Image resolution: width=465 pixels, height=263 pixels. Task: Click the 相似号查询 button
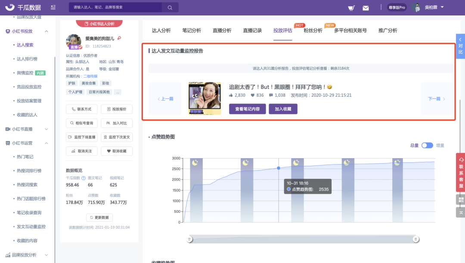[x=81, y=123]
